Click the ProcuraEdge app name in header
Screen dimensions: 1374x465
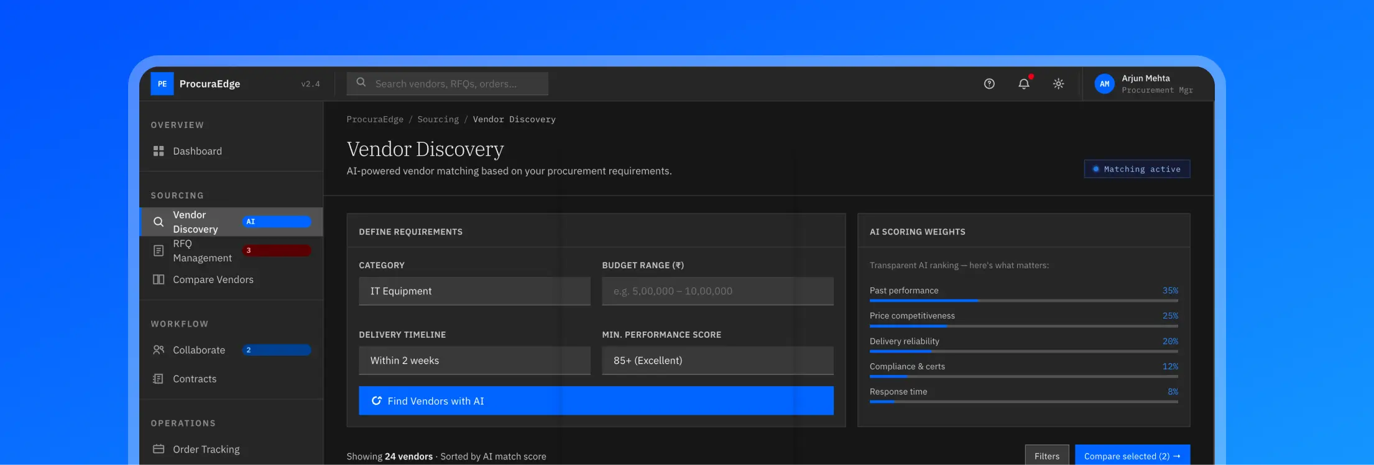pos(210,84)
